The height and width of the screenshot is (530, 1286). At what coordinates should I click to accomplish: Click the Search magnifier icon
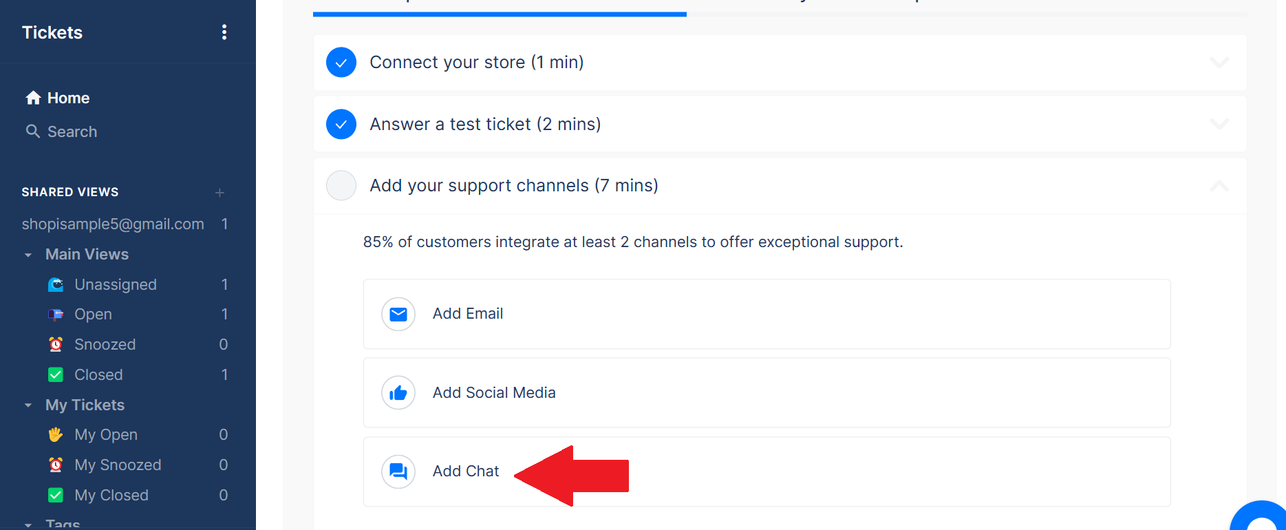coord(32,131)
